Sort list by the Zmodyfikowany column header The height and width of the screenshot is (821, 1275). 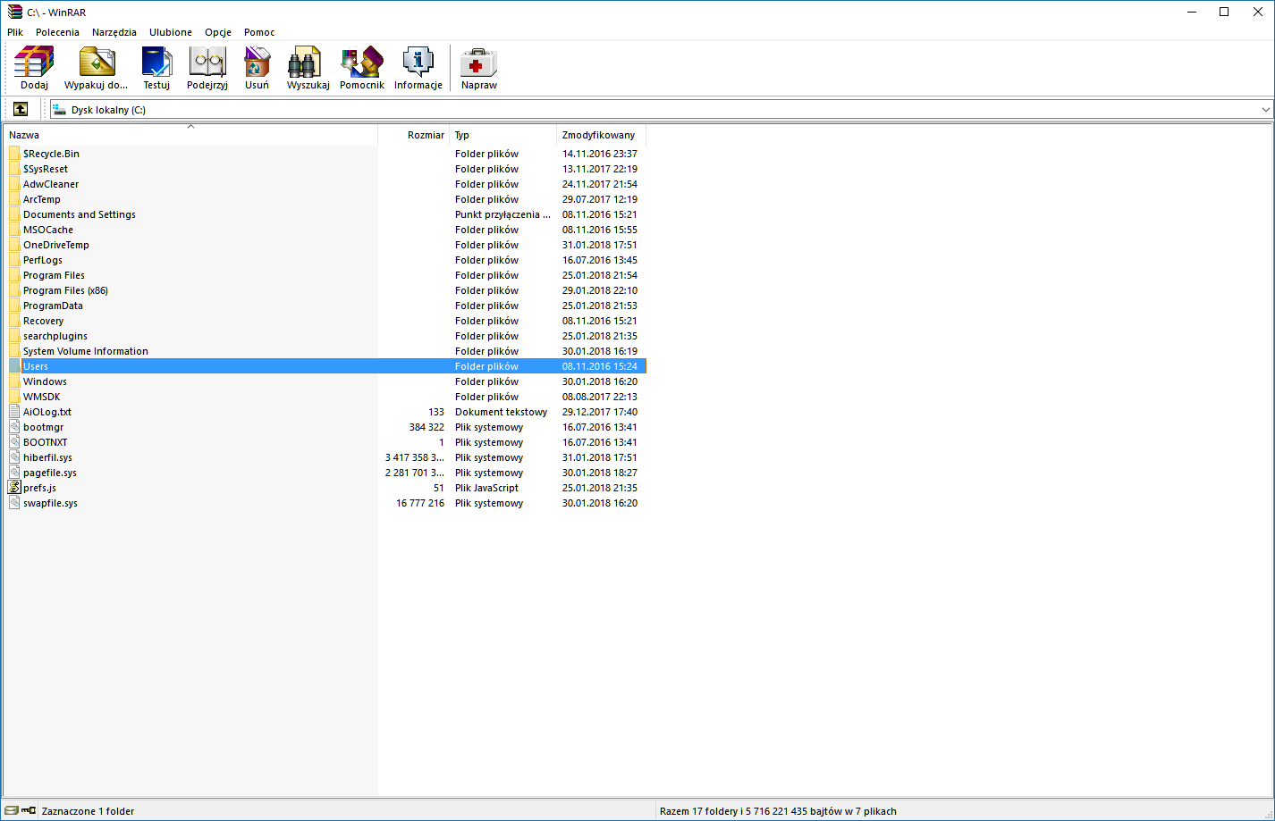tap(601, 135)
